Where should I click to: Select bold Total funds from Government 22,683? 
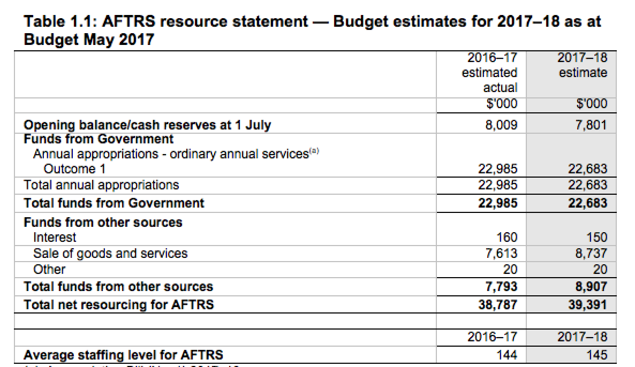pos(588,203)
